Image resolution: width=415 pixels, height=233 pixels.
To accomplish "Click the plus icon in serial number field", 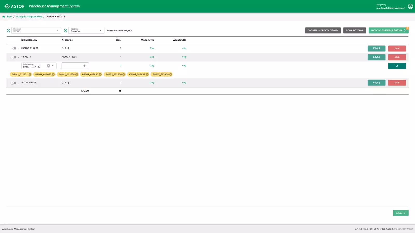I will (x=84, y=66).
